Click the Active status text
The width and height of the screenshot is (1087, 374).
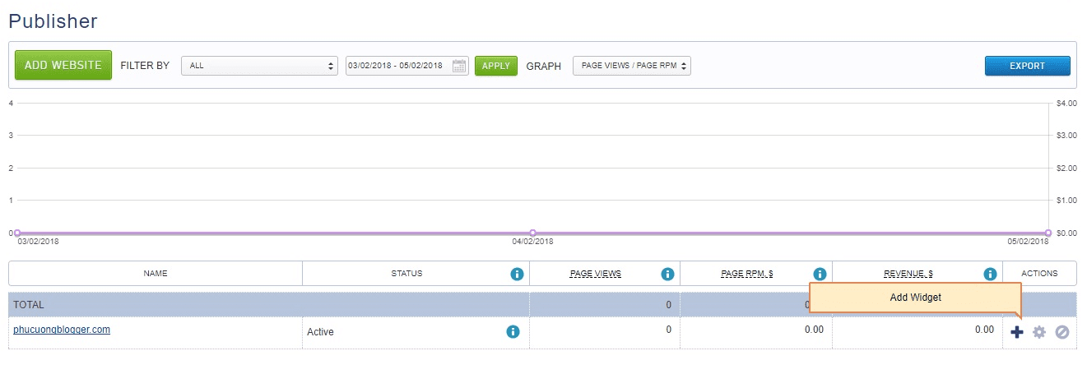point(320,332)
